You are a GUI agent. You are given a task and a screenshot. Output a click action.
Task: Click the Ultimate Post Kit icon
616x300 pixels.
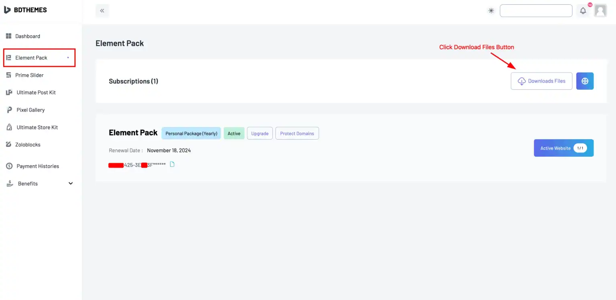(x=9, y=93)
